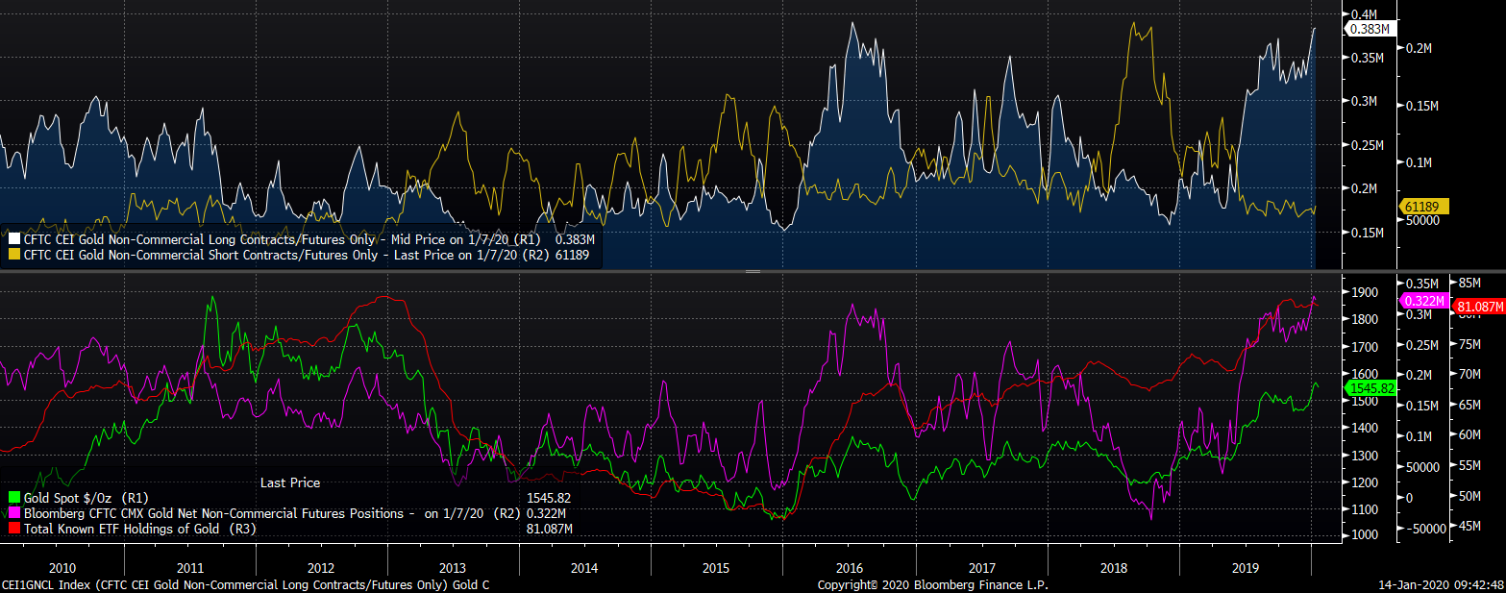Click the 2017 year label on time axis
The image size is (1506, 593).
point(982,567)
